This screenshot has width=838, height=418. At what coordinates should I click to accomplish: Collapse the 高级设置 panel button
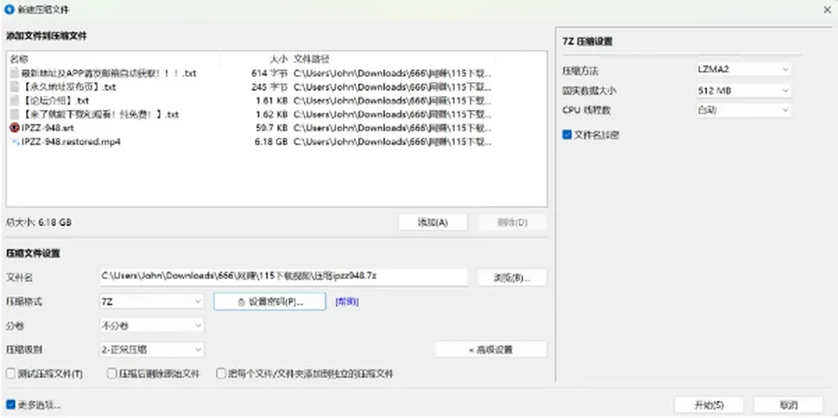coord(491,350)
